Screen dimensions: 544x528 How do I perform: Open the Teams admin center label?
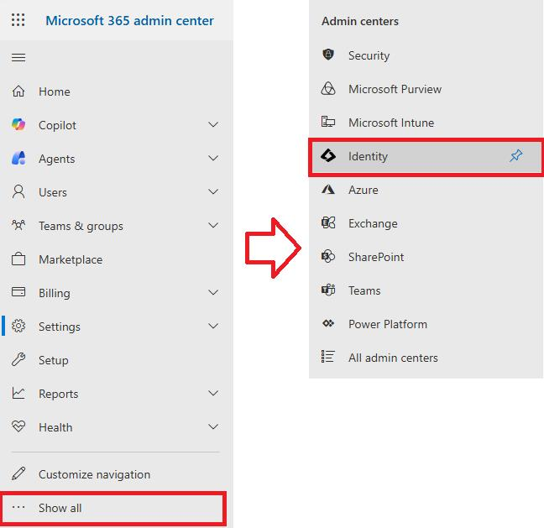(x=364, y=290)
